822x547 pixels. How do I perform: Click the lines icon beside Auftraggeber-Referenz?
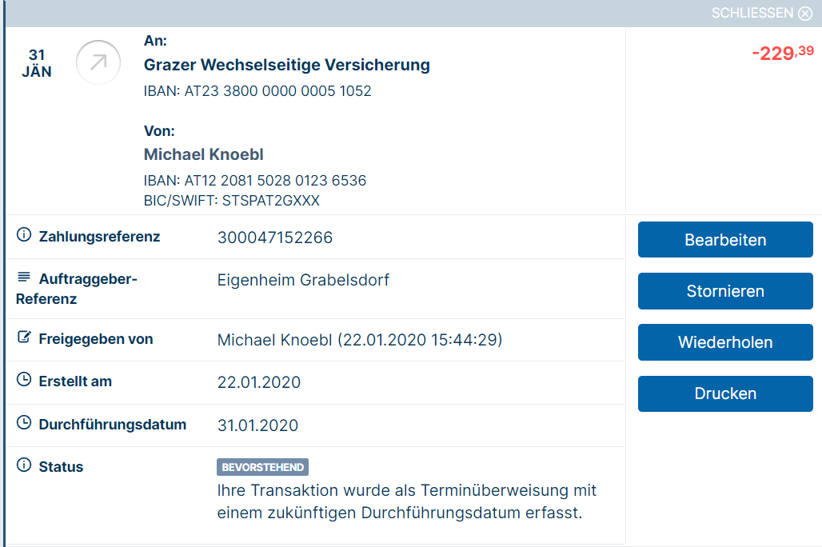pos(24,277)
